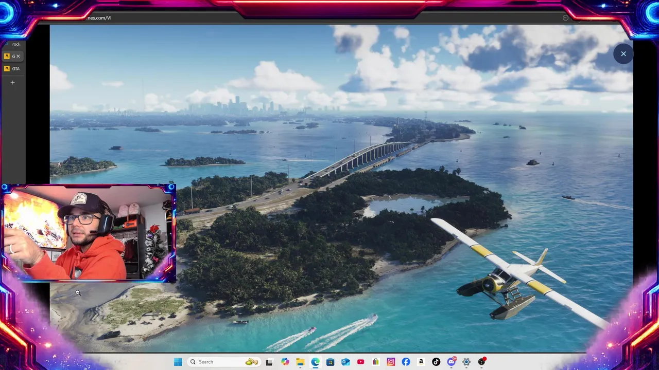Viewport: 659px width, 370px height.
Task: Click the seaplane screenshot image
Action: tap(341, 188)
